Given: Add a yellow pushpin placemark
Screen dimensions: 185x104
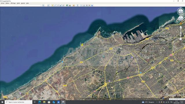Looking at the screenshot, I should [x=53, y=5].
